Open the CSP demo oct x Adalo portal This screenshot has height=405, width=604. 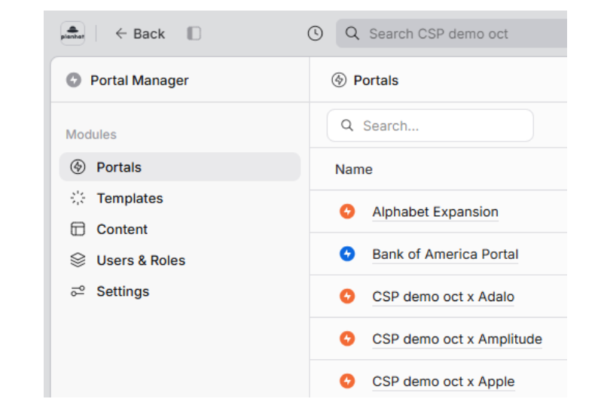[443, 297]
